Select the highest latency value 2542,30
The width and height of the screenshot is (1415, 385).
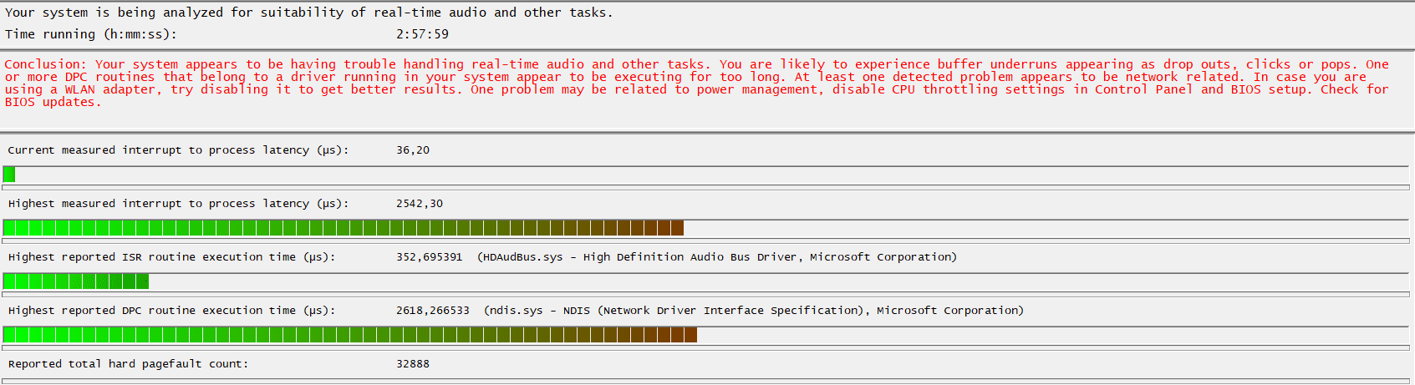[420, 204]
